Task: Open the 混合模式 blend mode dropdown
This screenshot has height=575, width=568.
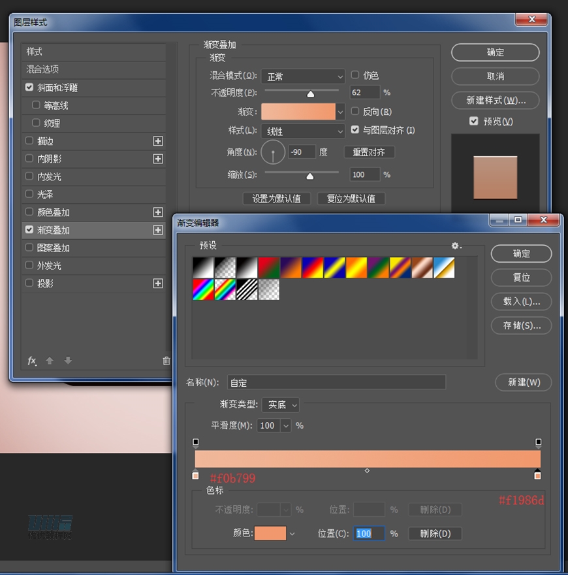Action: tap(303, 76)
